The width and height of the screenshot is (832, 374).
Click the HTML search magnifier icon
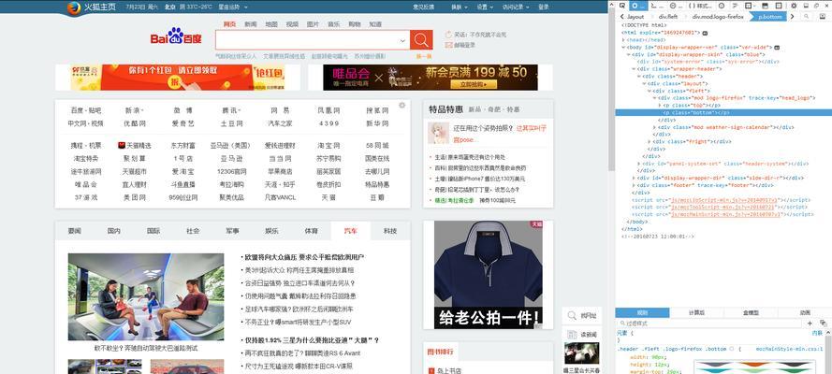pyautogui.click(x=807, y=17)
